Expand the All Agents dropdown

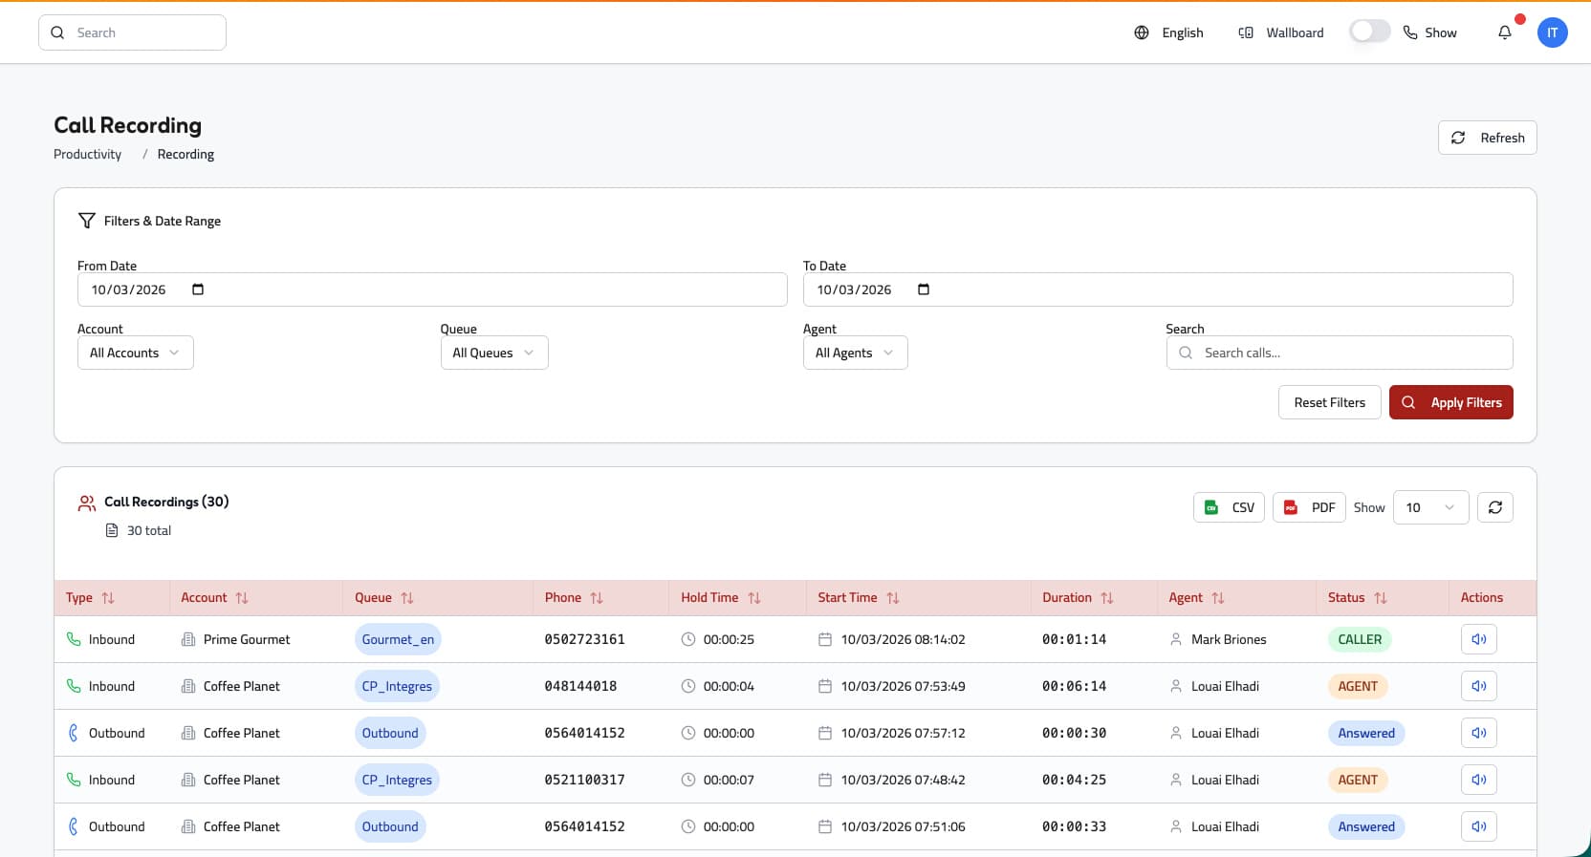[854, 353]
